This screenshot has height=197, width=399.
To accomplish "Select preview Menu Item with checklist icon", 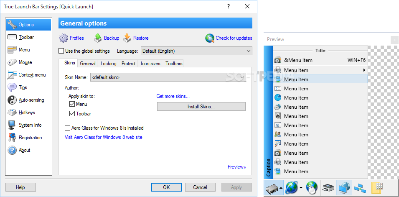I will (320, 88).
